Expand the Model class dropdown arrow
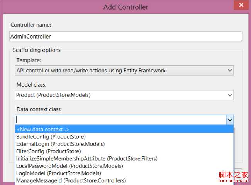Viewport: 251px width, 185px height. [230, 95]
